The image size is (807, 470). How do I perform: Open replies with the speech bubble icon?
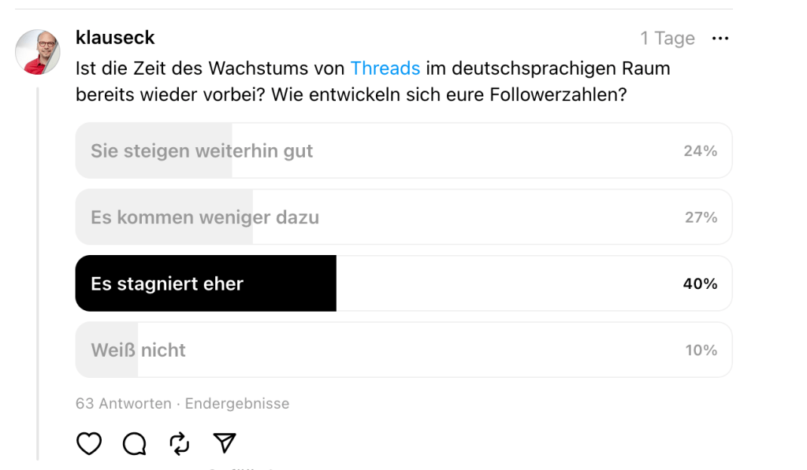[x=135, y=444]
